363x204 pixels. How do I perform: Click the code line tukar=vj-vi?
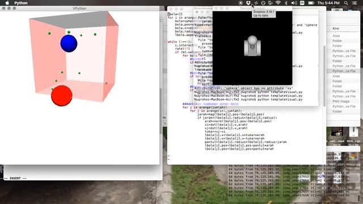[x=215, y=131]
